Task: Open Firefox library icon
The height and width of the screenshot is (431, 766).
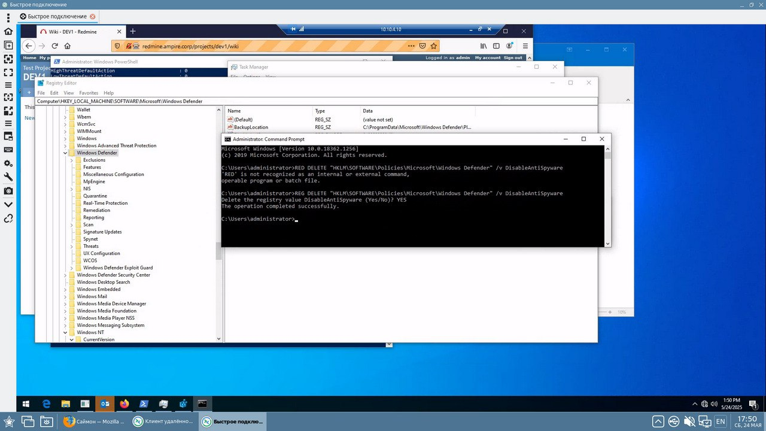Action: pyautogui.click(x=484, y=45)
